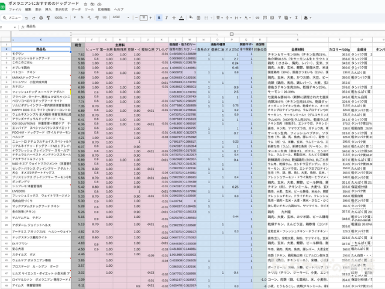
Task: Click the Redo icon
Action: [34, 17]
